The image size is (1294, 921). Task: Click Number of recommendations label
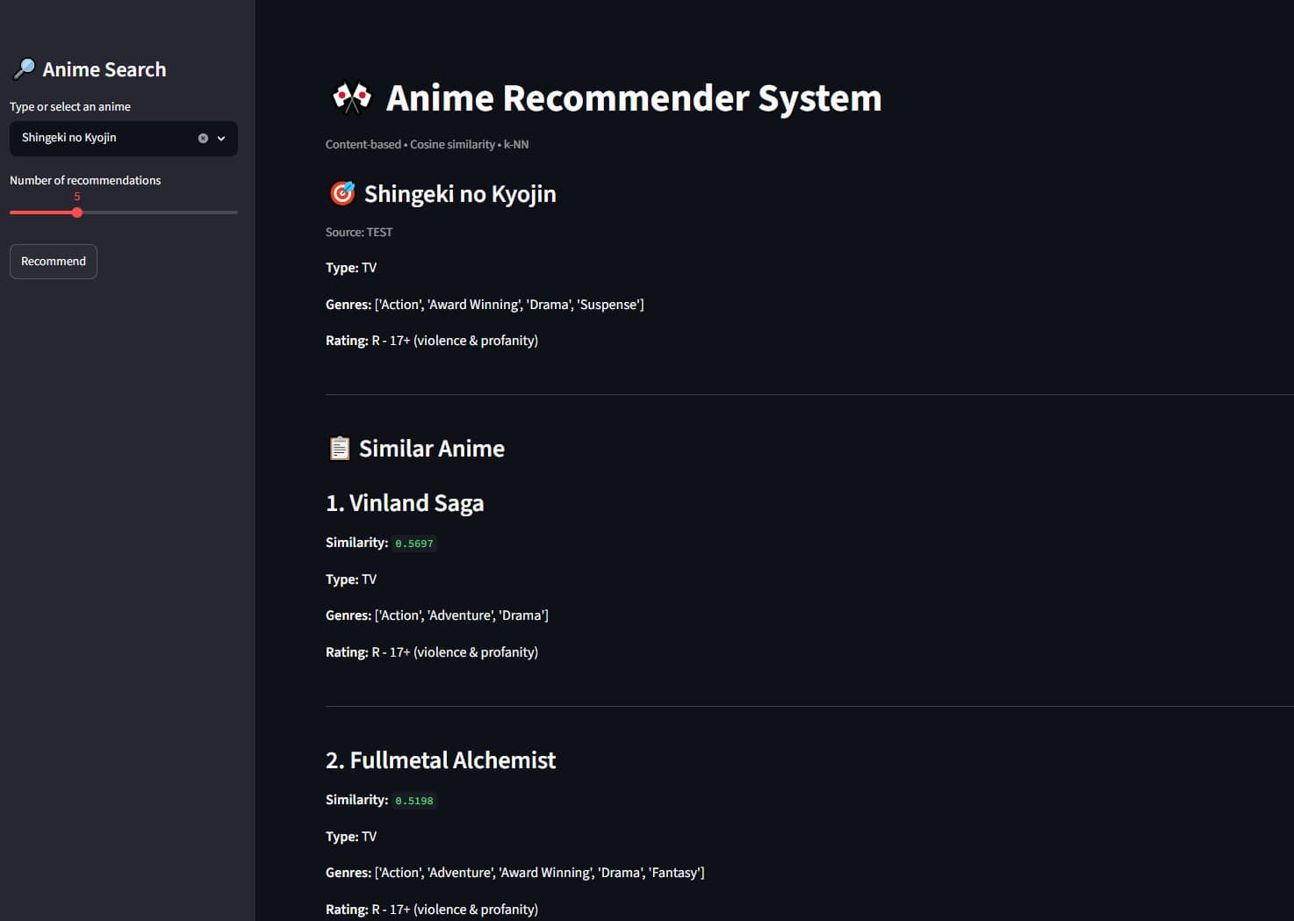[x=85, y=180]
